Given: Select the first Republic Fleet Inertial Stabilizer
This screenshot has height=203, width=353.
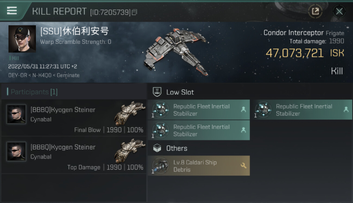Looking at the screenshot, I should (198, 110).
